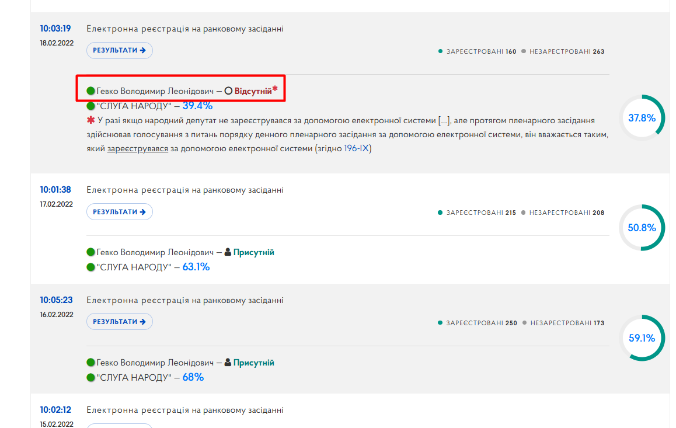The height and width of the screenshot is (428, 676).
Task: Open РЕЗУЛЬТАТИ for the 17.02.2022 registration
Action: 120,211
